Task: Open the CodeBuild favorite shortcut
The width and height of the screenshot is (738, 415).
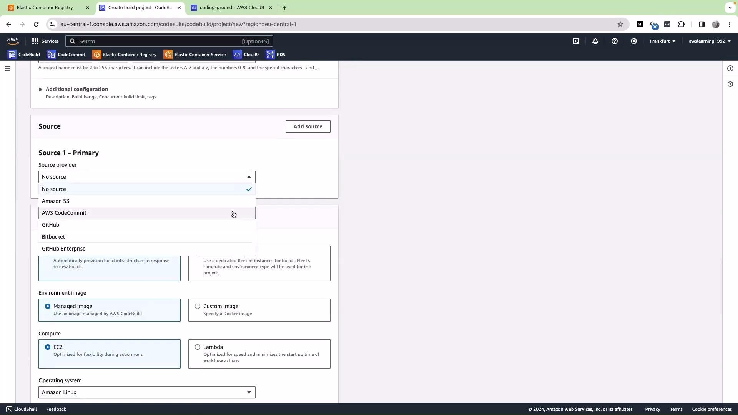Action: pyautogui.click(x=24, y=55)
